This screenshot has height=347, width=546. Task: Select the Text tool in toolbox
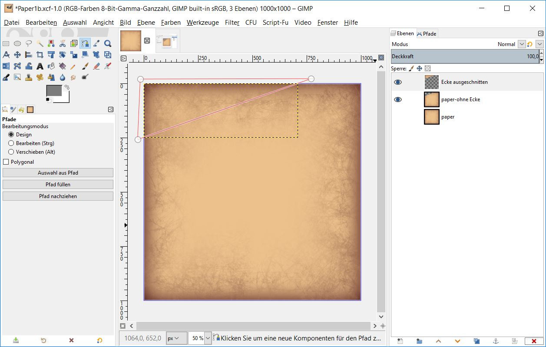[40, 66]
